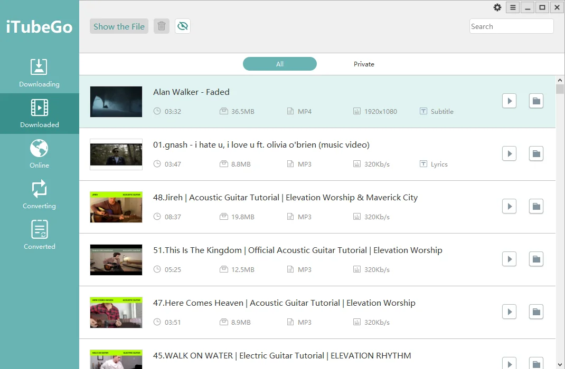Click the Show the File button
565x369 pixels.
click(x=119, y=26)
